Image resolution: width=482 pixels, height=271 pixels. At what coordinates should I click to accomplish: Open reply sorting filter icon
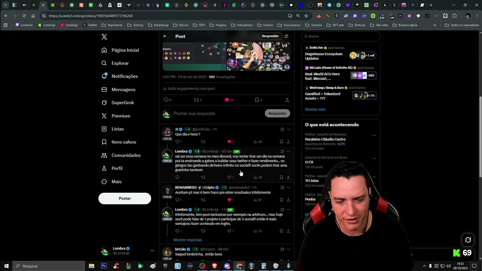pyautogui.click(x=286, y=36)
